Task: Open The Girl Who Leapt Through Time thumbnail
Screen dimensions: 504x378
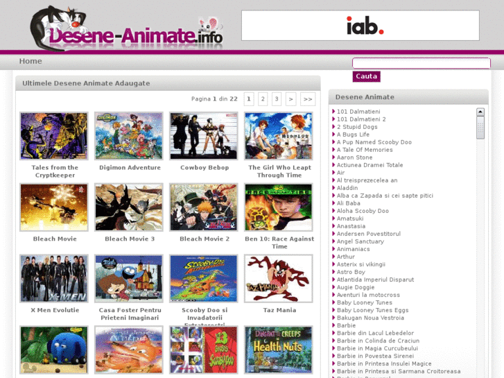Action: [279, 136]
